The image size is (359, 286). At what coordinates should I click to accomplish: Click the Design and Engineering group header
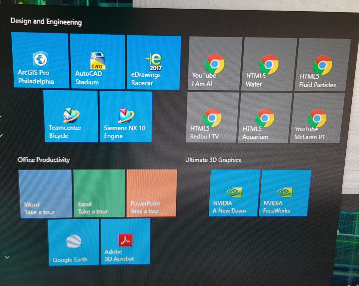coord(46,22)
